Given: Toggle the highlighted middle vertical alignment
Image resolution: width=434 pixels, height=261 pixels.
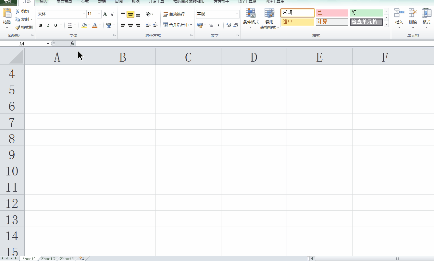Looking at the screenshot, I should click(x=130, y=14).
